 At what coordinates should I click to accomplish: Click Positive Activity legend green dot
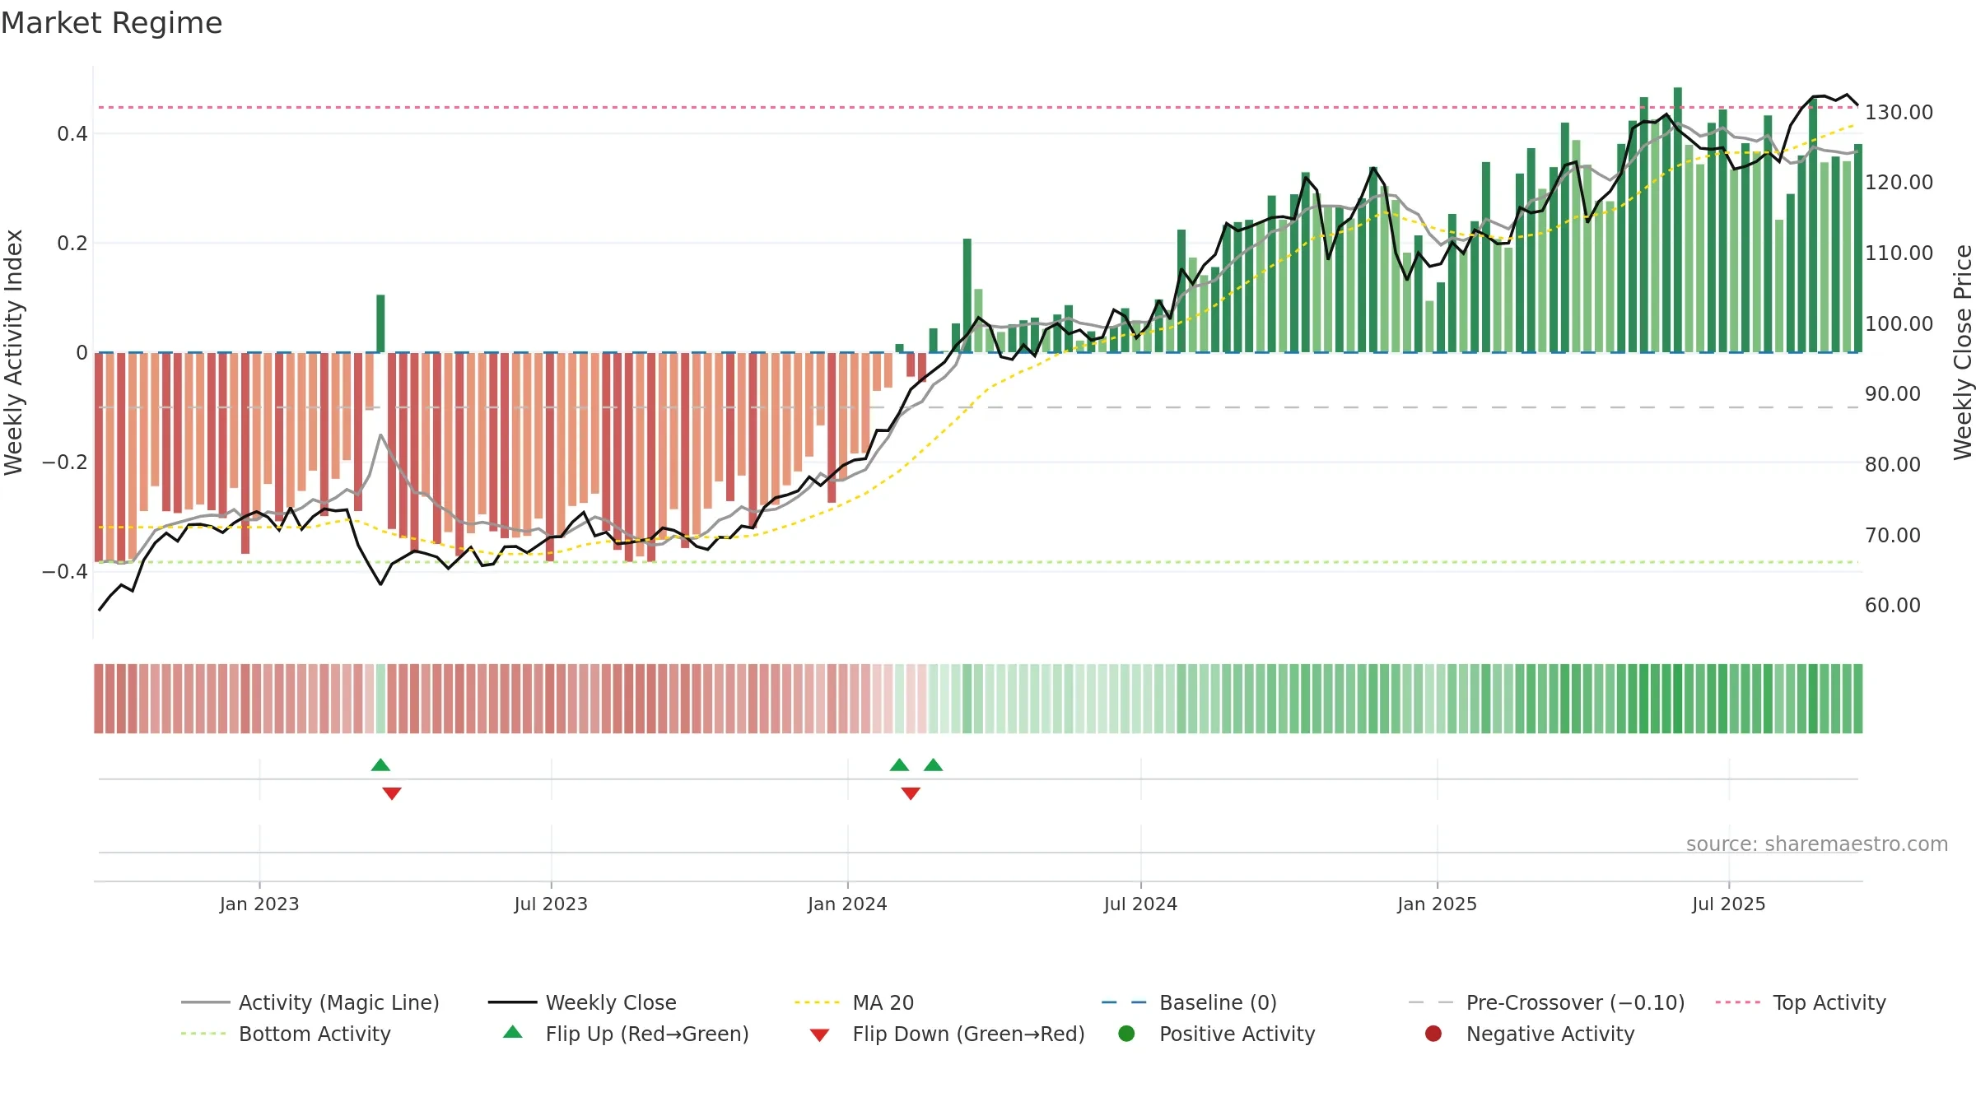tap(1127, 1034)
